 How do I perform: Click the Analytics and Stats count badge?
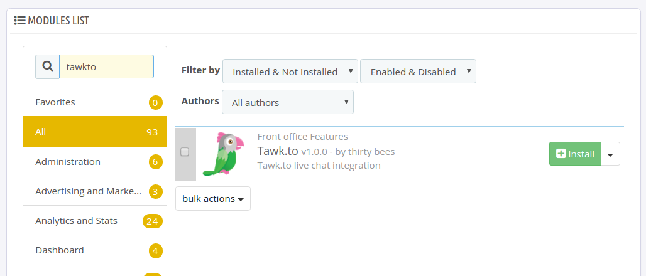tap(153, 221)
